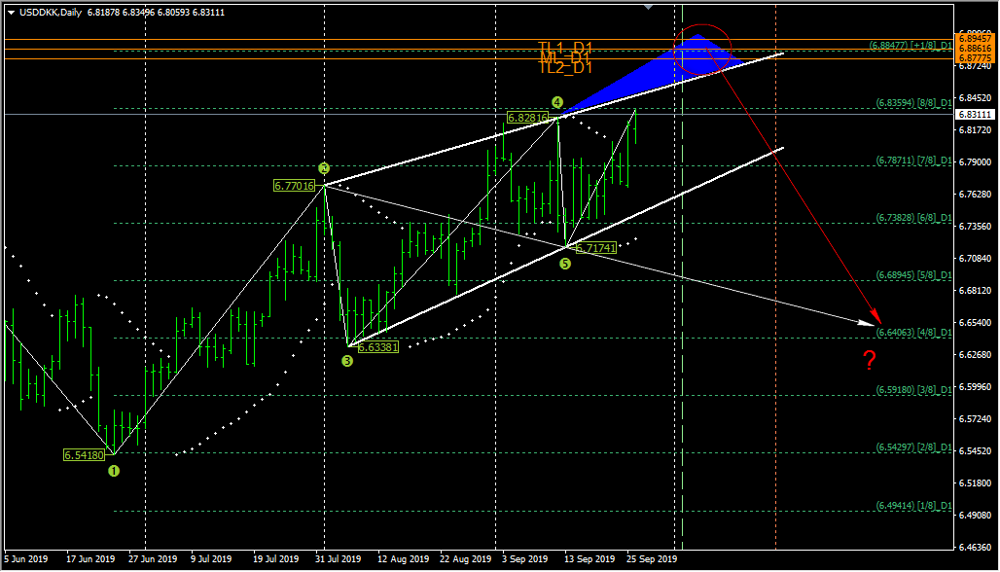Click the current price tag 6.83111

975,114
